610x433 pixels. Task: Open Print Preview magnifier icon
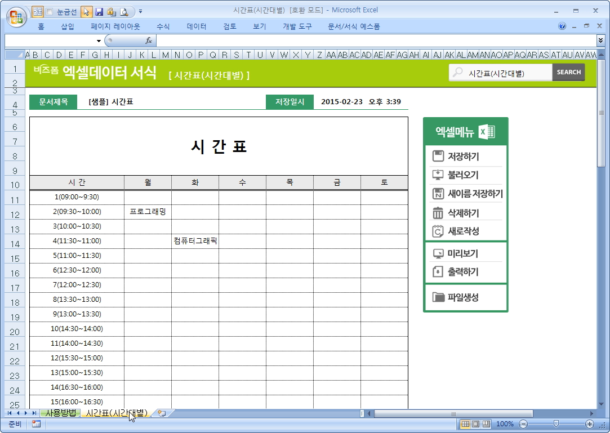124,12
